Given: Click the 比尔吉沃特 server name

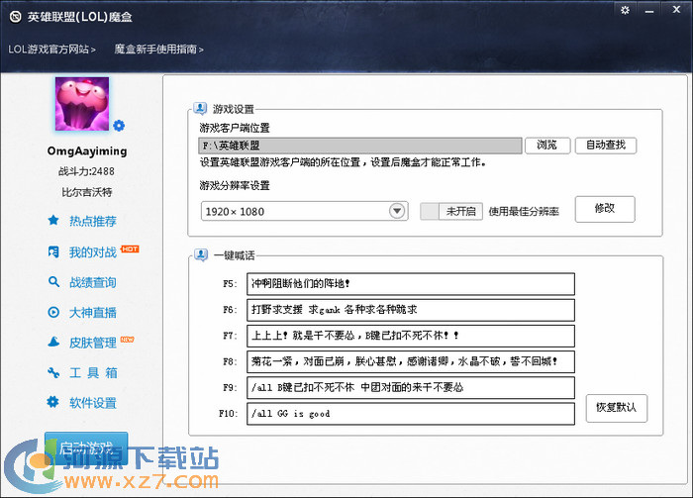Looking at the screenshot, I should [87, 192].
